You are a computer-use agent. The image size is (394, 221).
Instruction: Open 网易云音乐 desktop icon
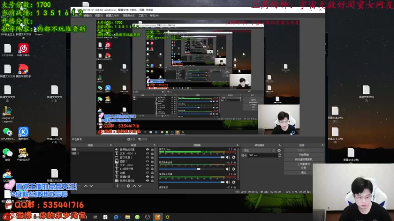[23, 50]
